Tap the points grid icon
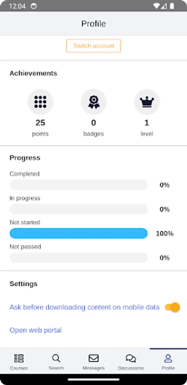 pos(41,102)
